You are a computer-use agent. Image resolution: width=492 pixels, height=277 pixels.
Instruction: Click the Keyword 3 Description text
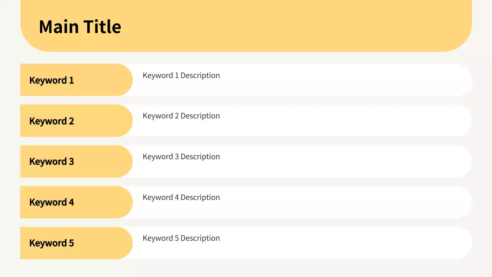181,157
